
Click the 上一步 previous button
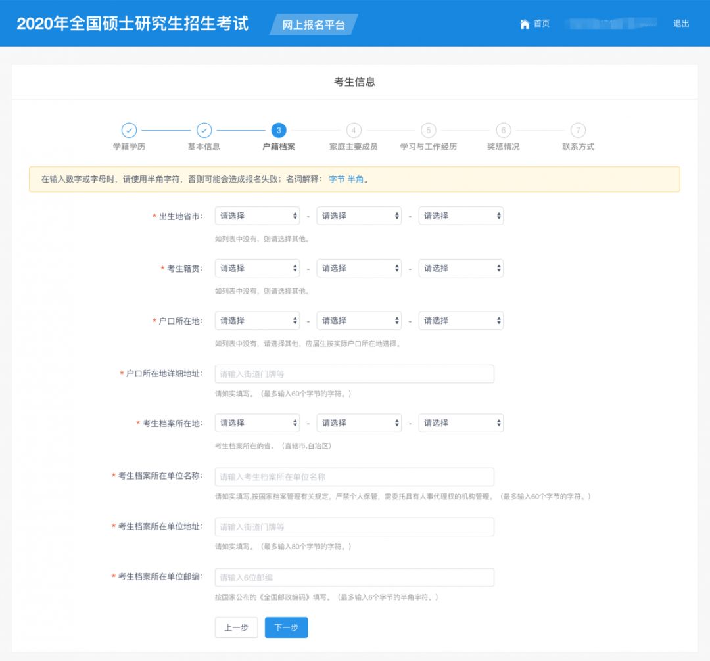pyautogui.click(x=236, y=627)
